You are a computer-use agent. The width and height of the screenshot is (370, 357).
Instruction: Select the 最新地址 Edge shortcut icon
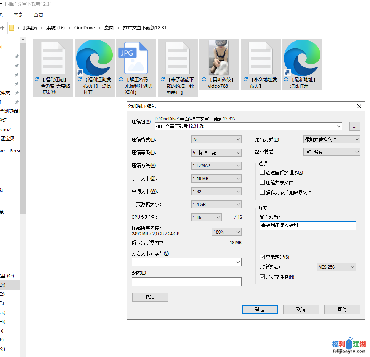coord(302,58)
